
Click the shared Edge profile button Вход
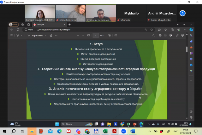click(14, 25)
